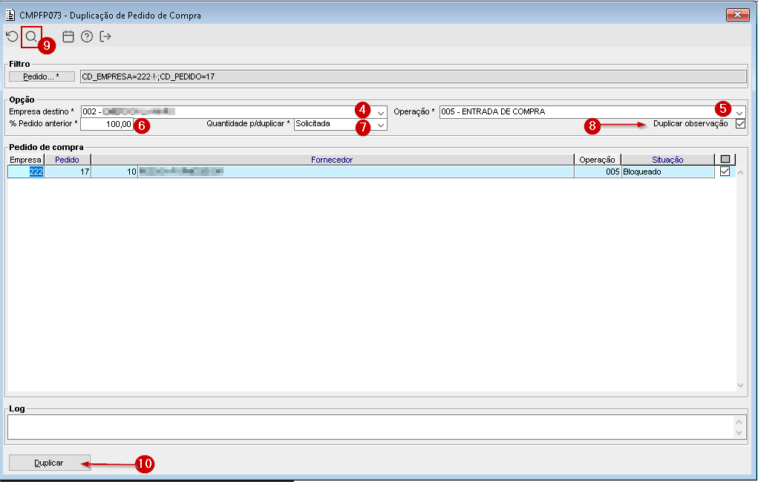
Task: Sort by Pedido column header
Action: [68, 160]
